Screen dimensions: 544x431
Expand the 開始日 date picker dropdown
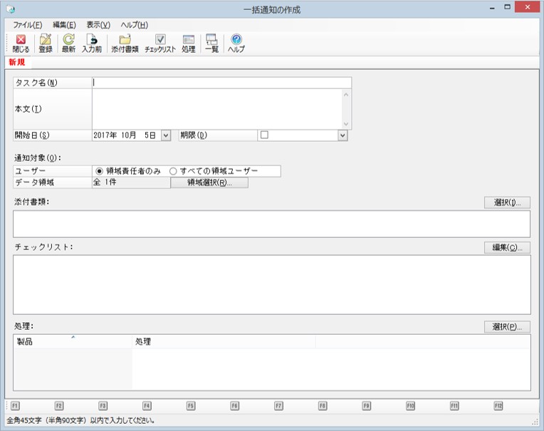click(166, 135)
